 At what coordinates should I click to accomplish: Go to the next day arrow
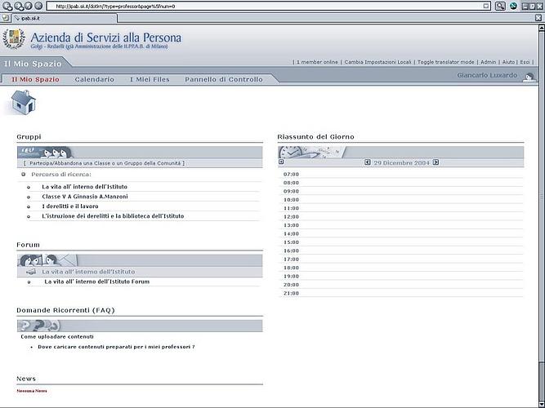(x=436, y=162)
